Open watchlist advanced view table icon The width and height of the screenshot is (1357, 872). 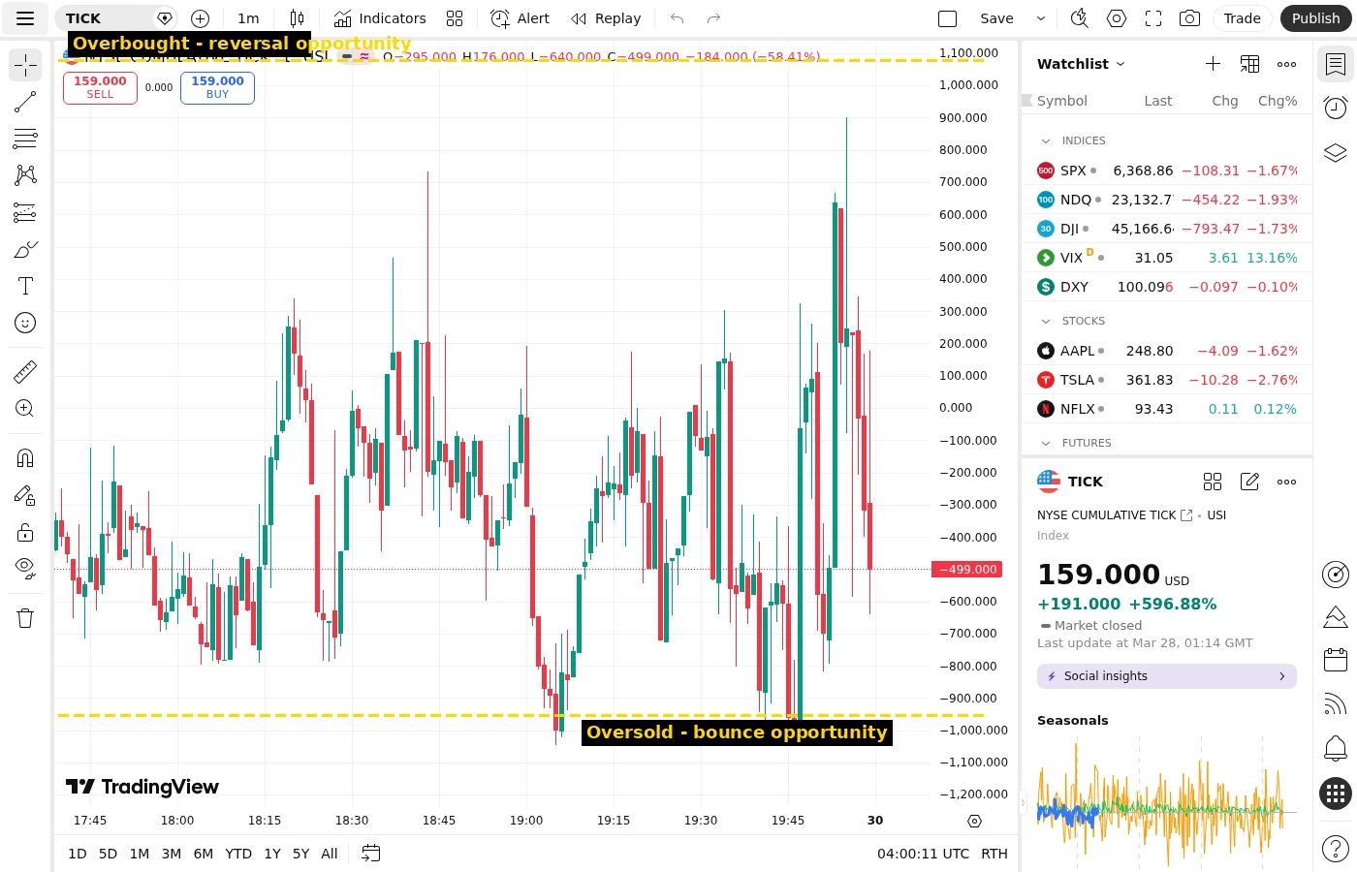click(x=1249, y=64)
